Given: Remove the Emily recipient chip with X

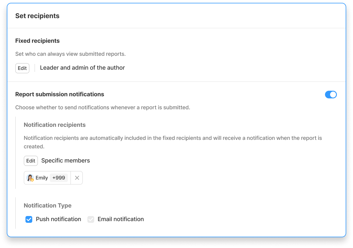Looking at the screenshot, I should (77, 178).
